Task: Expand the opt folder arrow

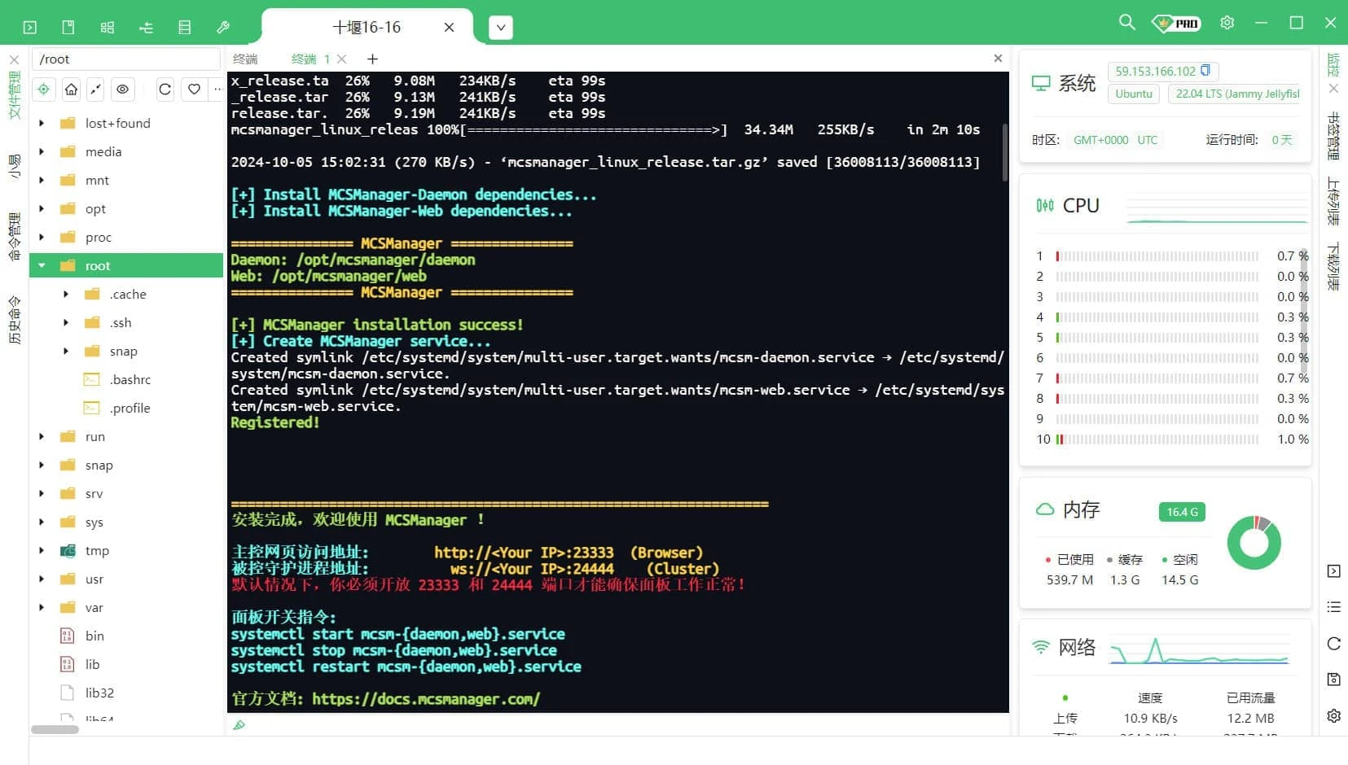Action: tap(42, 208)
